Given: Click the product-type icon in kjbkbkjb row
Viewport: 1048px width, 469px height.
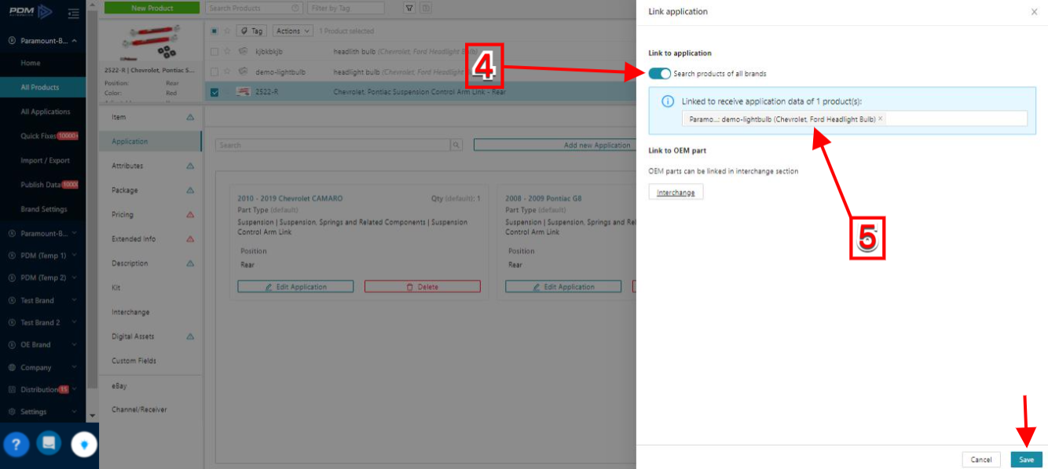Looking at the screenshot, I should 244,52.
